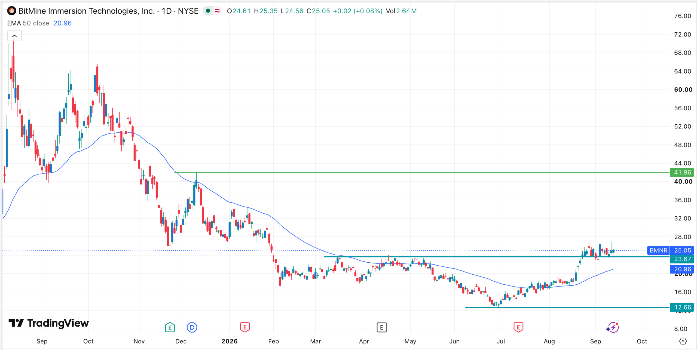
Task: Click the 76.00 price axis label
Action: point(682,16)
